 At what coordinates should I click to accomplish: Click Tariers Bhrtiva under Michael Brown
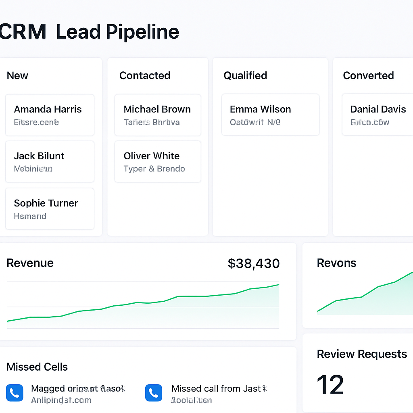pyautogui.click(x=152, y=122)
